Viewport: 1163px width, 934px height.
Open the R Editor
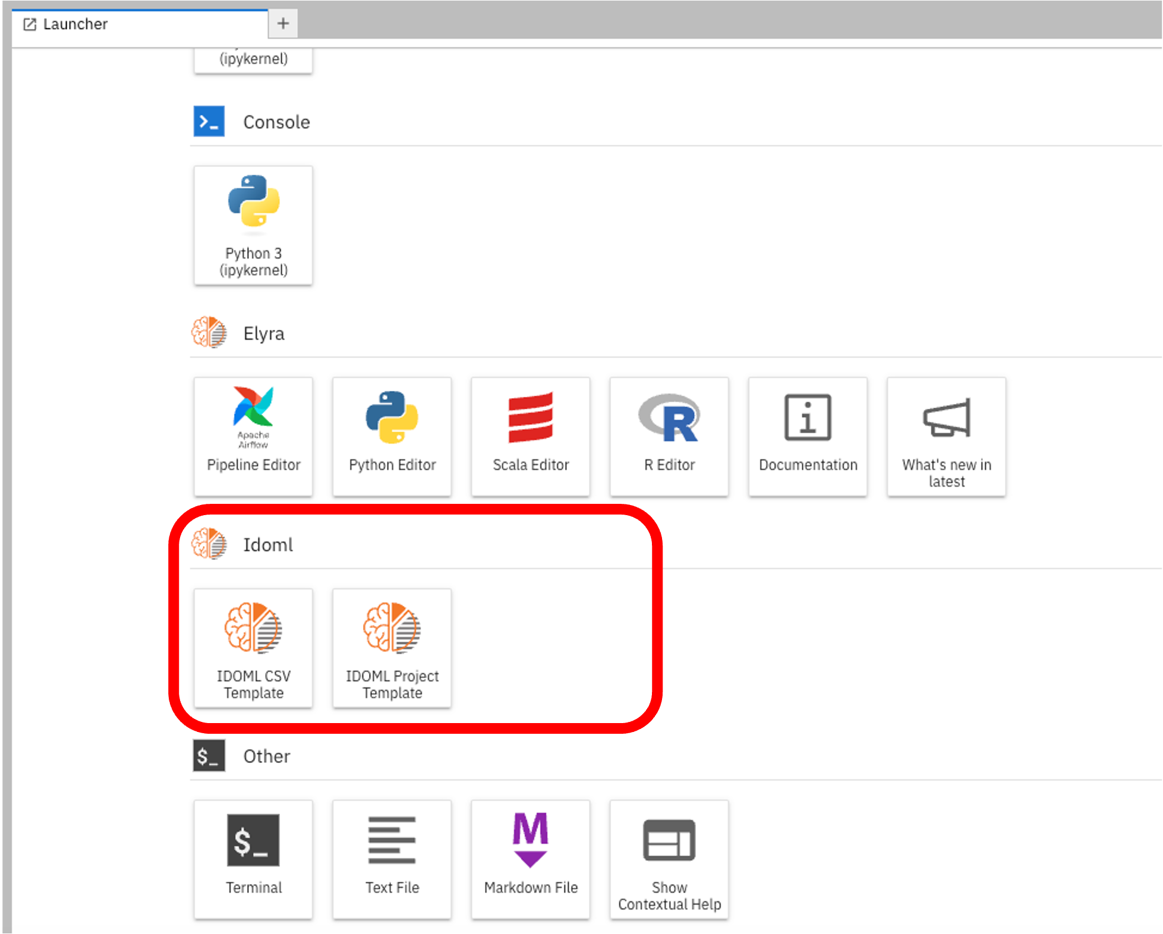pyautogui.click(x=669, y=437)
